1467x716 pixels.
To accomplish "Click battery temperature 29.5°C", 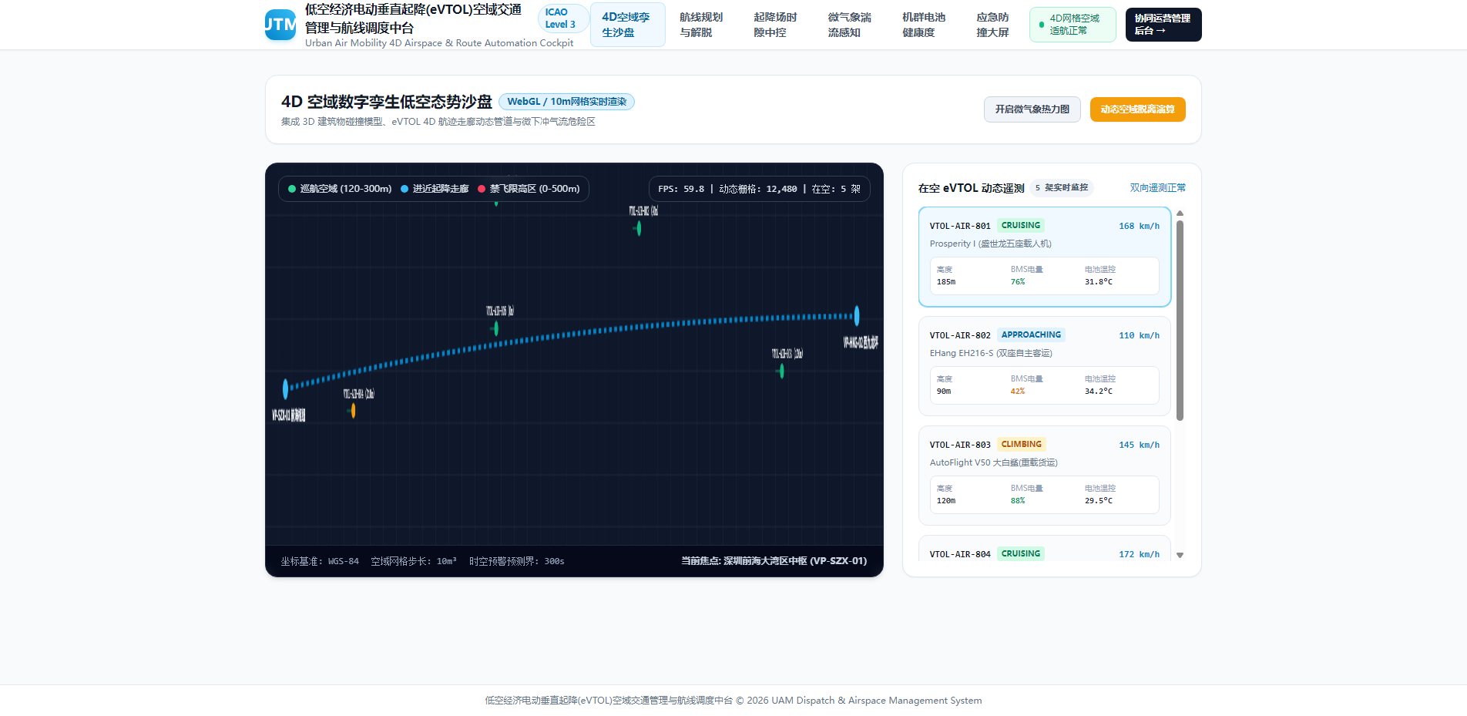I will [x=1099, y=501].
